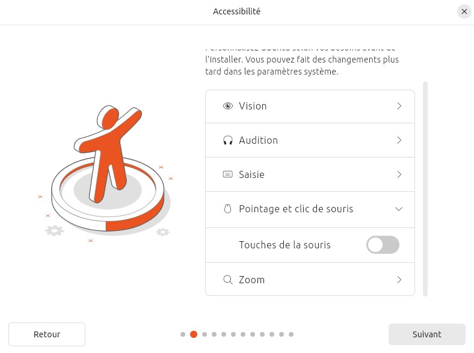The height and width of the screenshot is (353, 474).
Task: Click the headphones icon beside Audition
Action: tap(228, 140)
